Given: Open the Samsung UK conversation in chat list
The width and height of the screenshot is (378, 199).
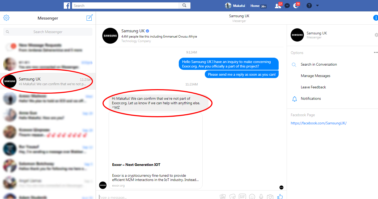Looking at the screenshot, I should [48, 81].
